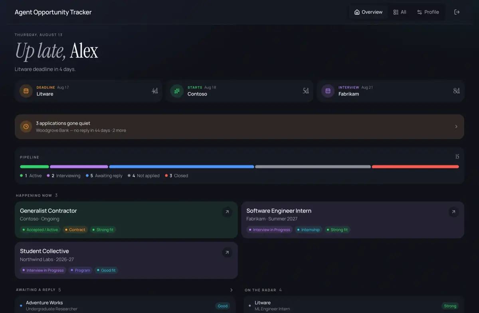The width and height of the screenshot is (479, 313).
Task: Open the Profile tab
Action: pos(428,12)
